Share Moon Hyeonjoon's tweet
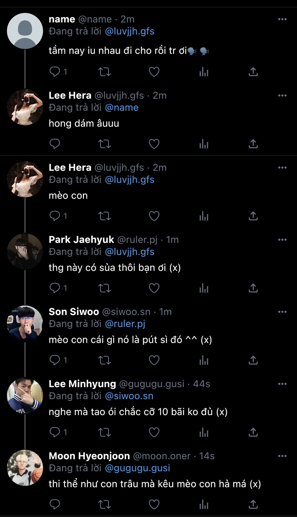Viewport: 297px width, 517px height. point(253,504)
